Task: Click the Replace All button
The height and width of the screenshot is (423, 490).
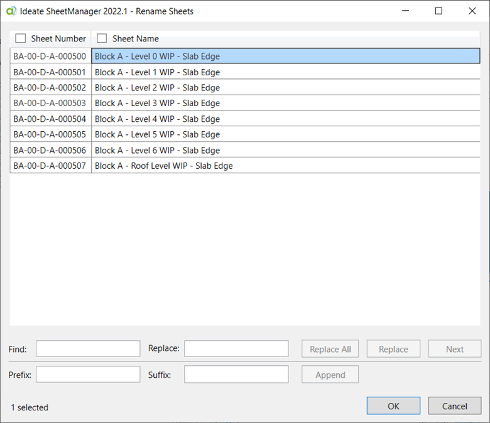Action: 330,349
